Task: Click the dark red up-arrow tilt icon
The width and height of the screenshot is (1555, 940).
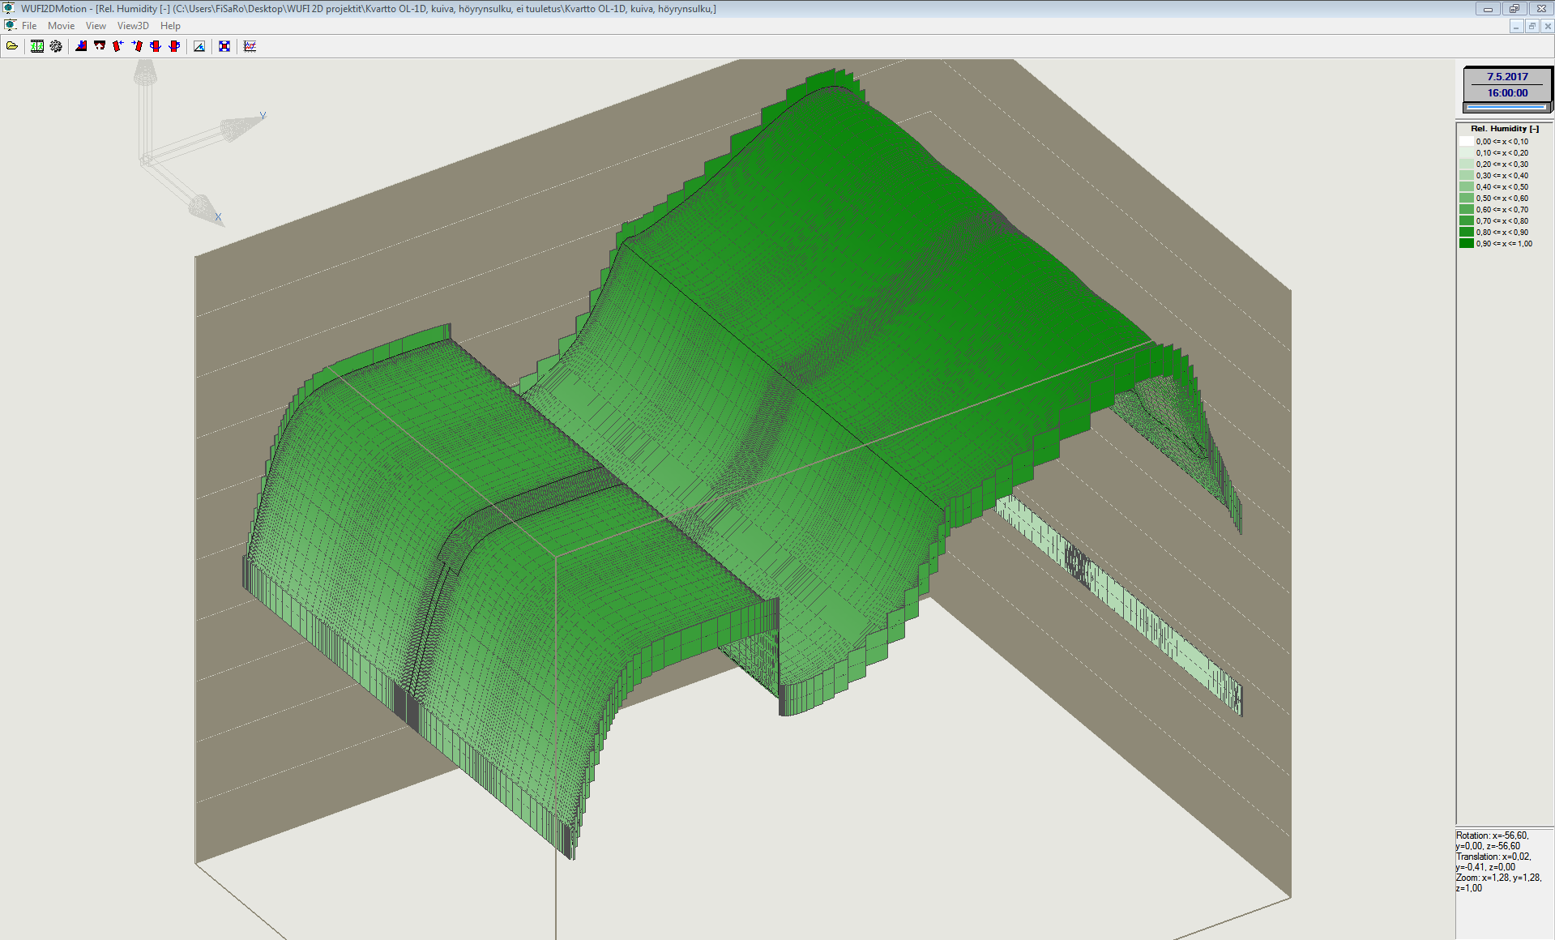Action: click(x=100, y=46)
